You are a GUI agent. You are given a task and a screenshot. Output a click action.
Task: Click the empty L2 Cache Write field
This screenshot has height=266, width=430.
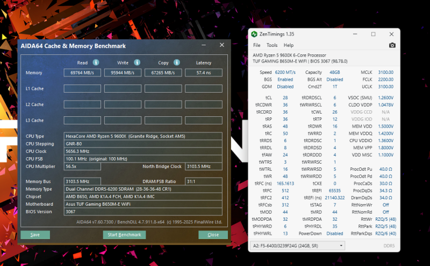pyautogui.click(x=123, y=104)
